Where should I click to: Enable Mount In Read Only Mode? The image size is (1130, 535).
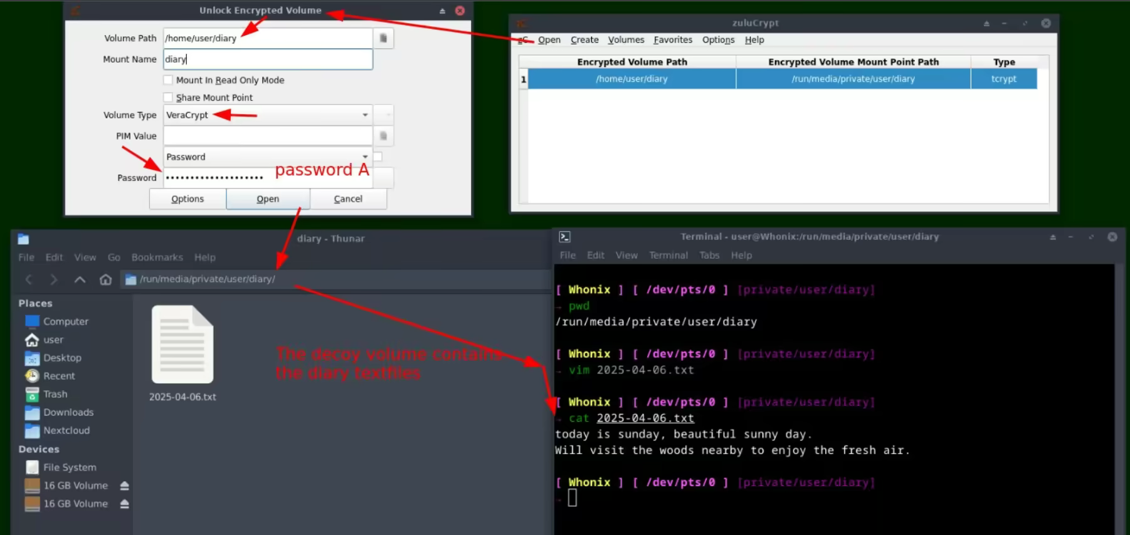(x=168, y=80)
